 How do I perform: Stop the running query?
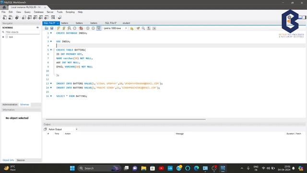click(x=75, y=28)
